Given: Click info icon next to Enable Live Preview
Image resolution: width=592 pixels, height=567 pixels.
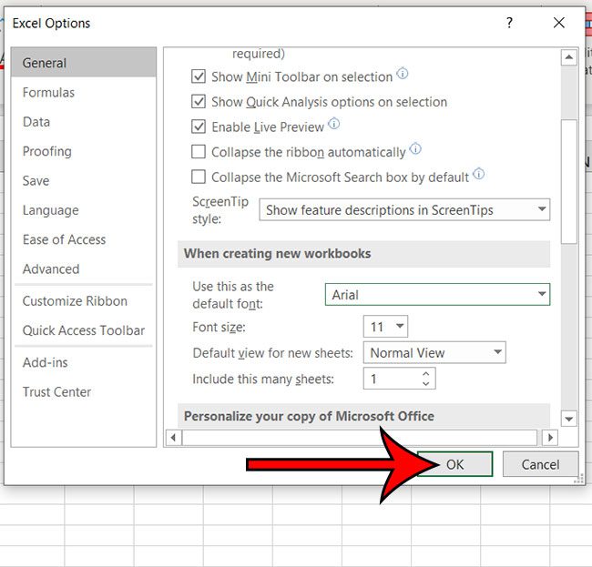Looking at the screenshot, I should pos(333,125).
